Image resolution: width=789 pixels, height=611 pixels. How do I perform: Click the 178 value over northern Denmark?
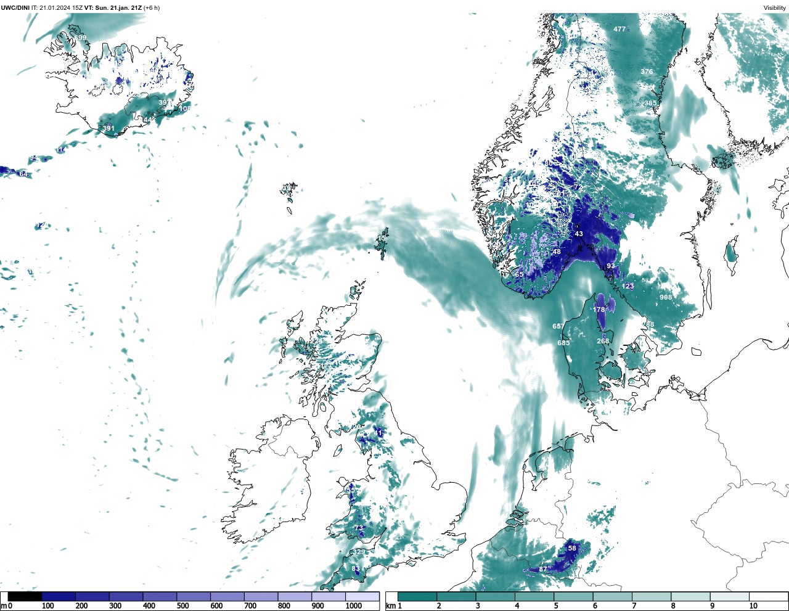coord(599,310)
